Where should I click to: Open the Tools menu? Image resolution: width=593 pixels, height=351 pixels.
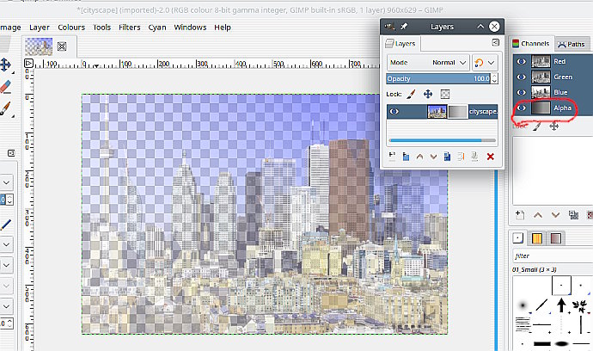[101, 28]
